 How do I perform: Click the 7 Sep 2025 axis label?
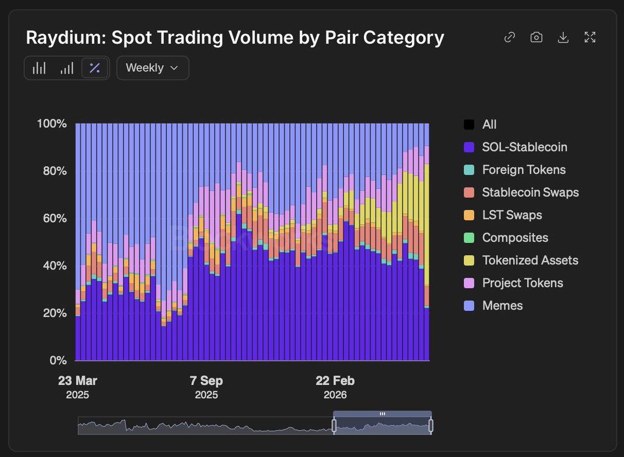(x=206, y=387)
